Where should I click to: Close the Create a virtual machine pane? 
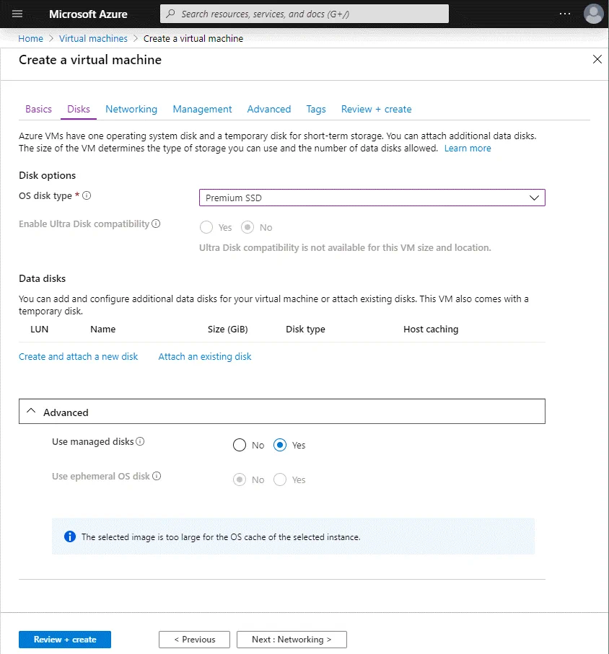(x=597, y=60)
